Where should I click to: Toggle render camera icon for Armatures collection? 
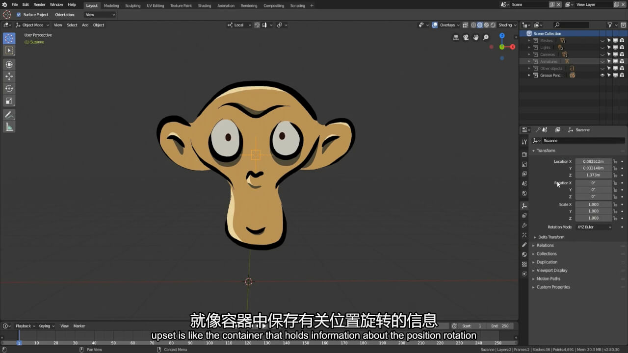pyautogui.click(x=622, y=61)
